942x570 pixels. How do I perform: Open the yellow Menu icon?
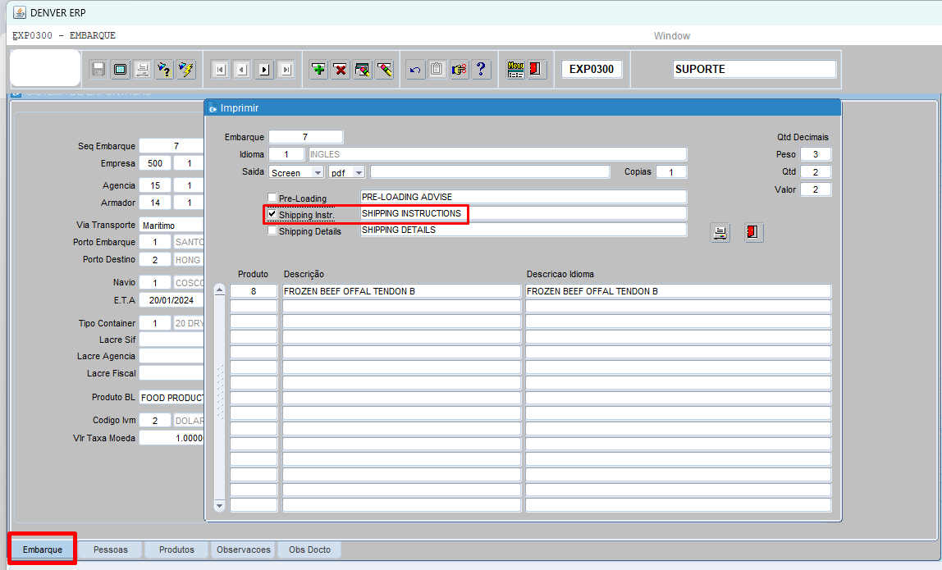515,70
